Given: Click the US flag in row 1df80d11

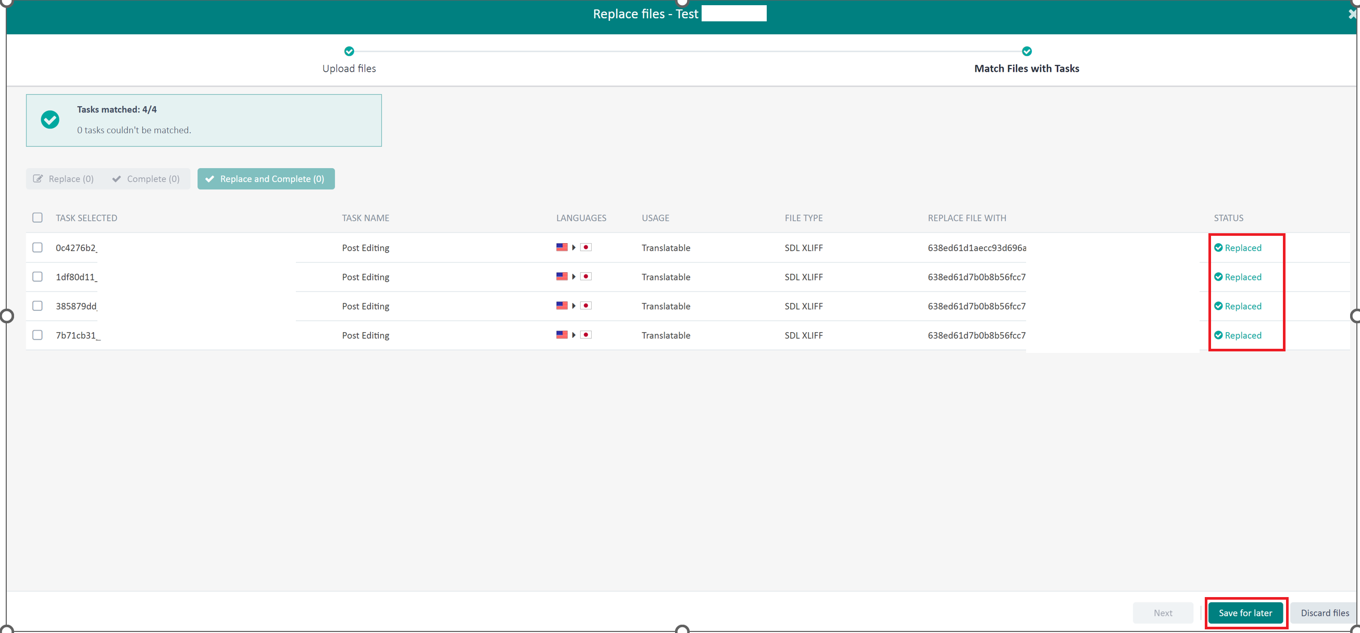Looking at the screenshot, I should coord(562,276).
